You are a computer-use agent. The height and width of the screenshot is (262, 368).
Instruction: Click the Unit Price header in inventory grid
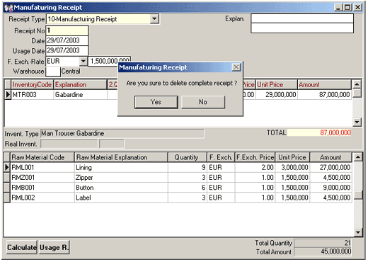click(277, 84)
